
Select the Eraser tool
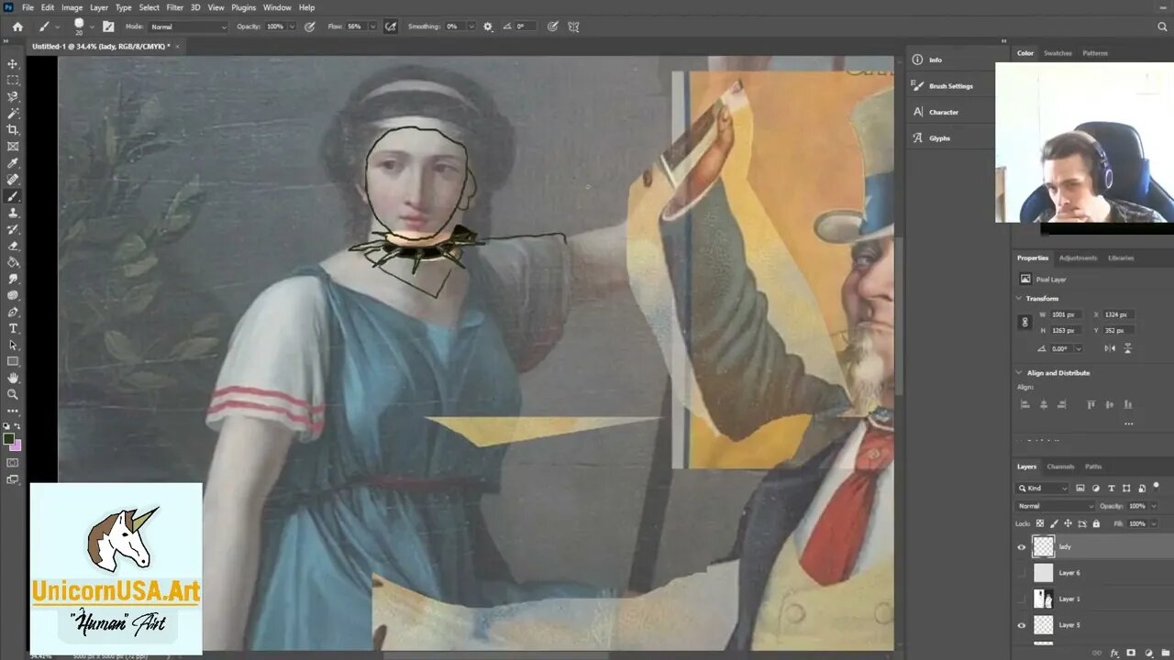13,246
